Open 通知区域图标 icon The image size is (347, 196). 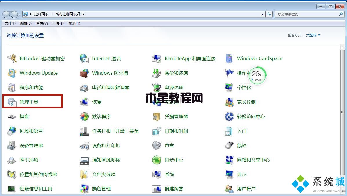[x=84, y=161]
